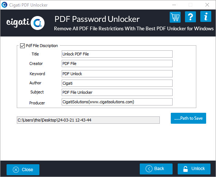Focus the Creator text field
216x177 pixels.
click(x=117, y=64)
